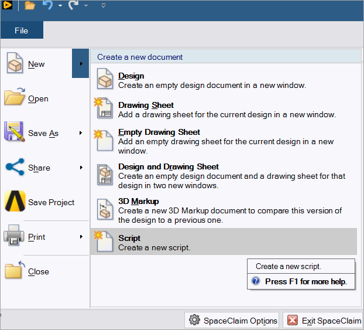Select the Empty Drawing Sheet icon
Viewport: 364px width, 330px height.
(x=104, y=139)
